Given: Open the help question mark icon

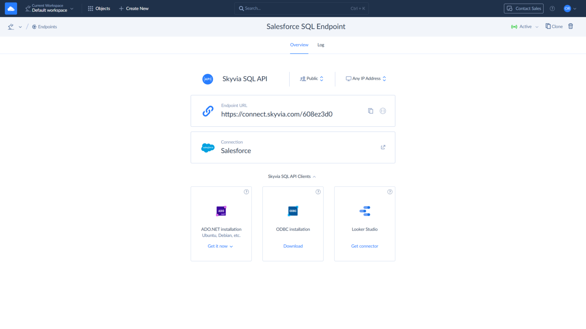Looking at the screenshot, I should [x=552, y=8].
